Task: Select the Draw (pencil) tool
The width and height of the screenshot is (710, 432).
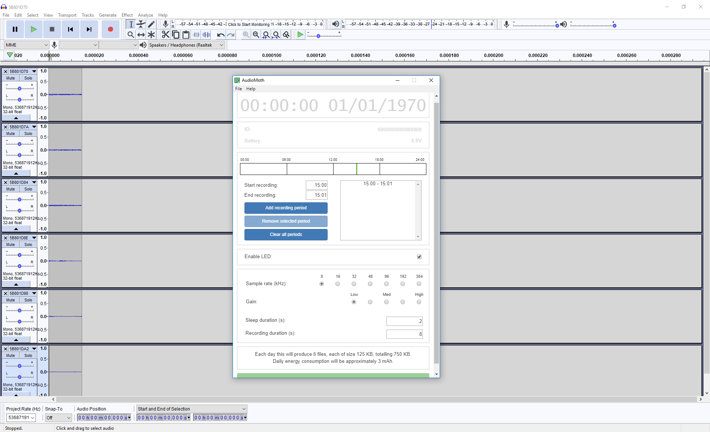Action: pyautogui.click(x=151, y=24)
